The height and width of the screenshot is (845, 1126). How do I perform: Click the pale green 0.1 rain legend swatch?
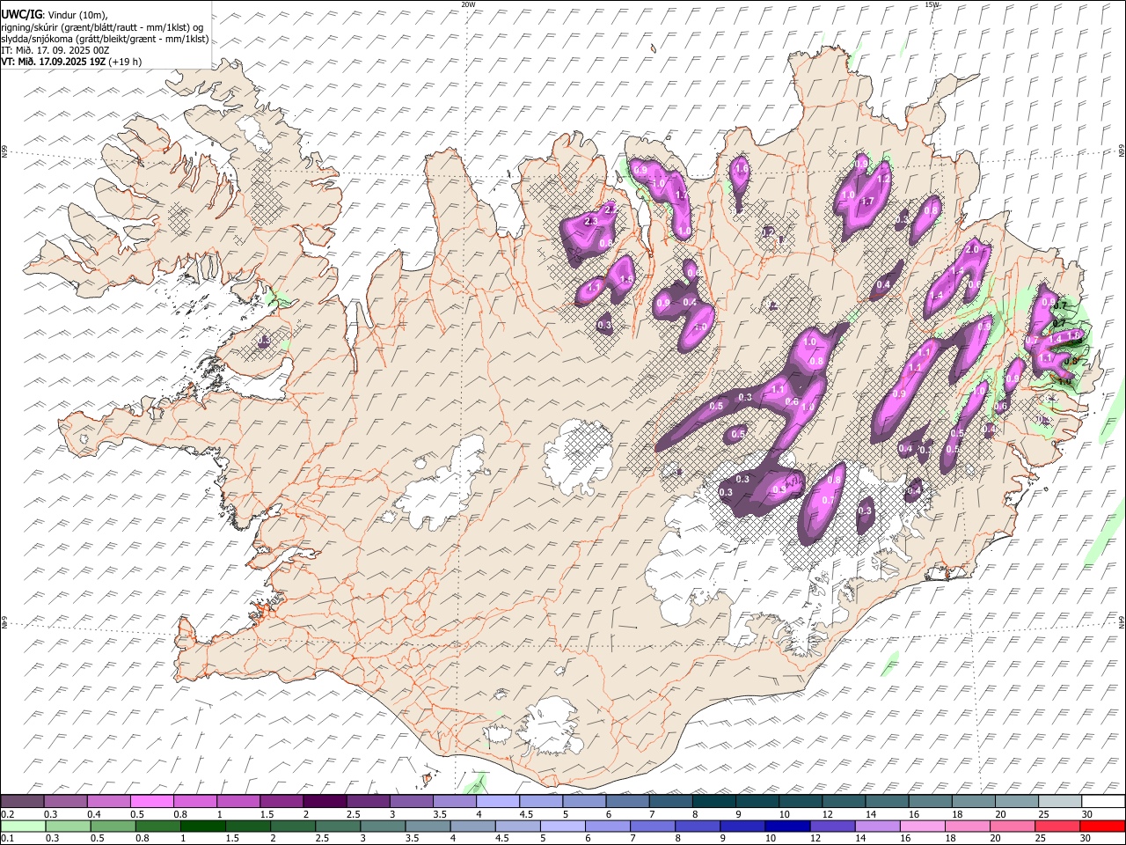point(23,826)
